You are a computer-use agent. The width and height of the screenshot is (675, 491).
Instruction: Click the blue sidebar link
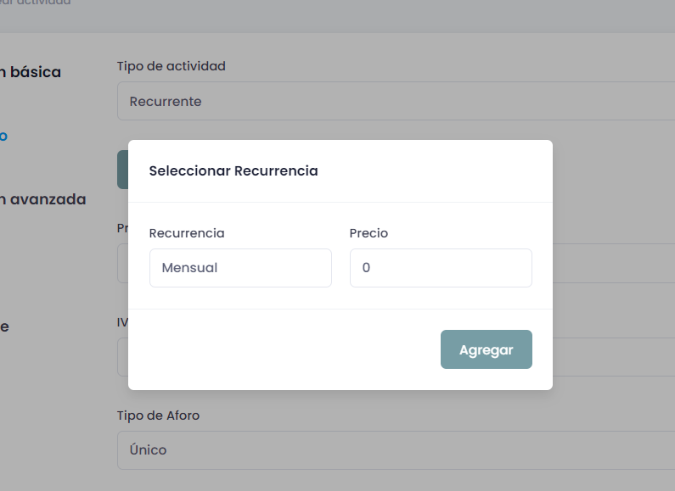[x=3, y=136]
